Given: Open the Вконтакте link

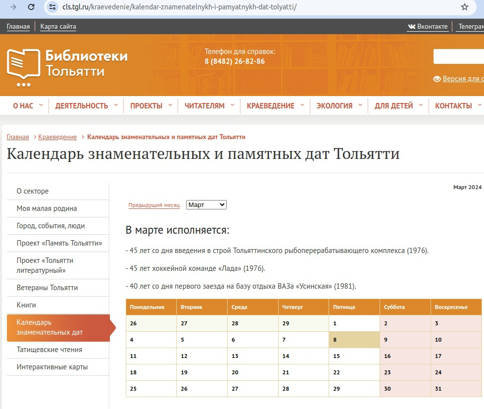Looking at the screenshot, I should 428,27.
